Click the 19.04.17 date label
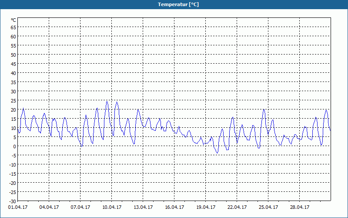The height and width of the screenshot is (218, 348). 205,207
